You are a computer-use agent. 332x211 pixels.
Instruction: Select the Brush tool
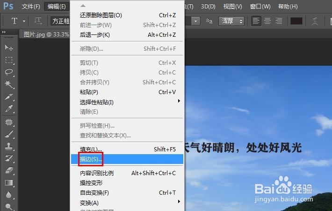click(9, 134)
